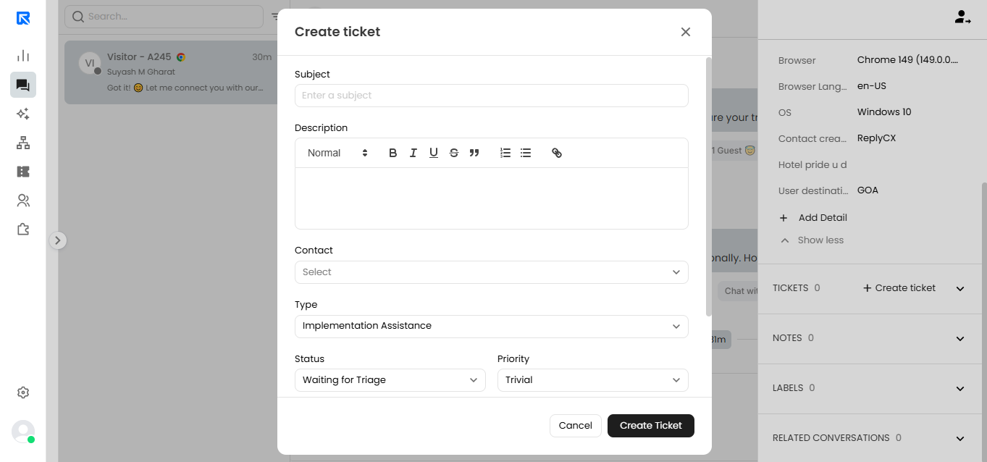The height and width of the screenshot is (462, 987).
Task: Apply strikethrough formatting
Action: pos(454,153)
